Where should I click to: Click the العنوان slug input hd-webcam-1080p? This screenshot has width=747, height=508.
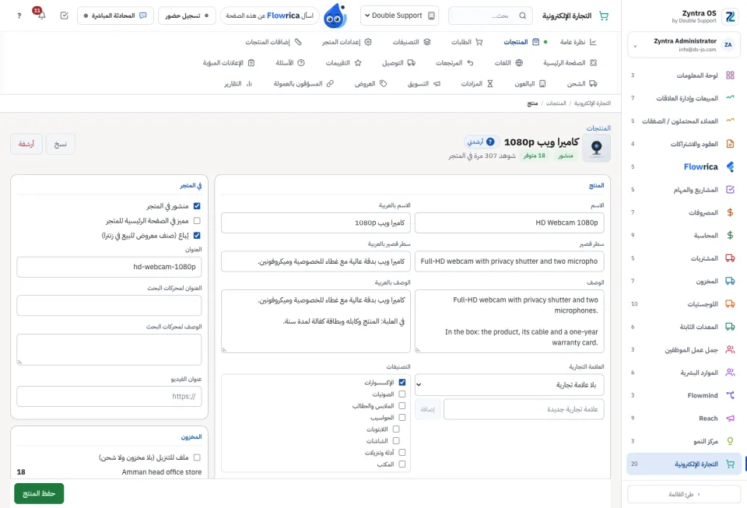point(109,267)
